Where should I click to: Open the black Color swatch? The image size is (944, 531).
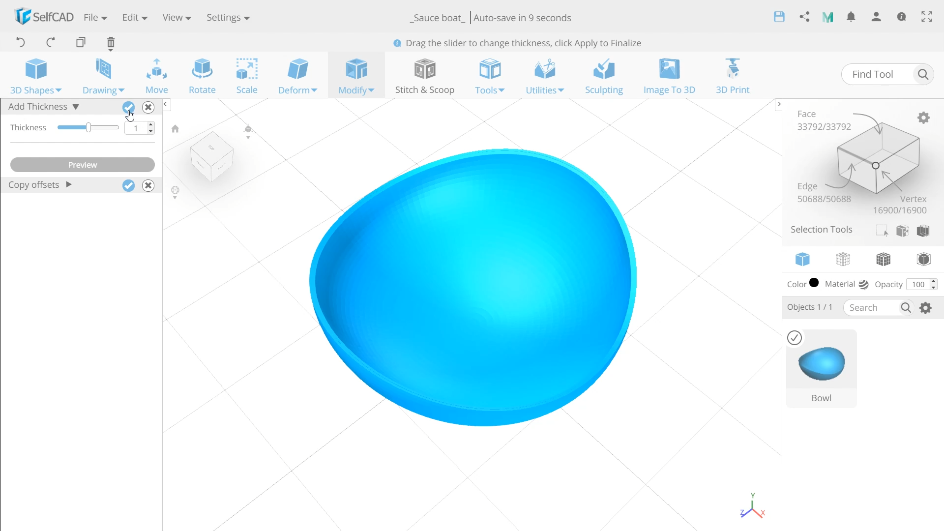tap(814, 283)
